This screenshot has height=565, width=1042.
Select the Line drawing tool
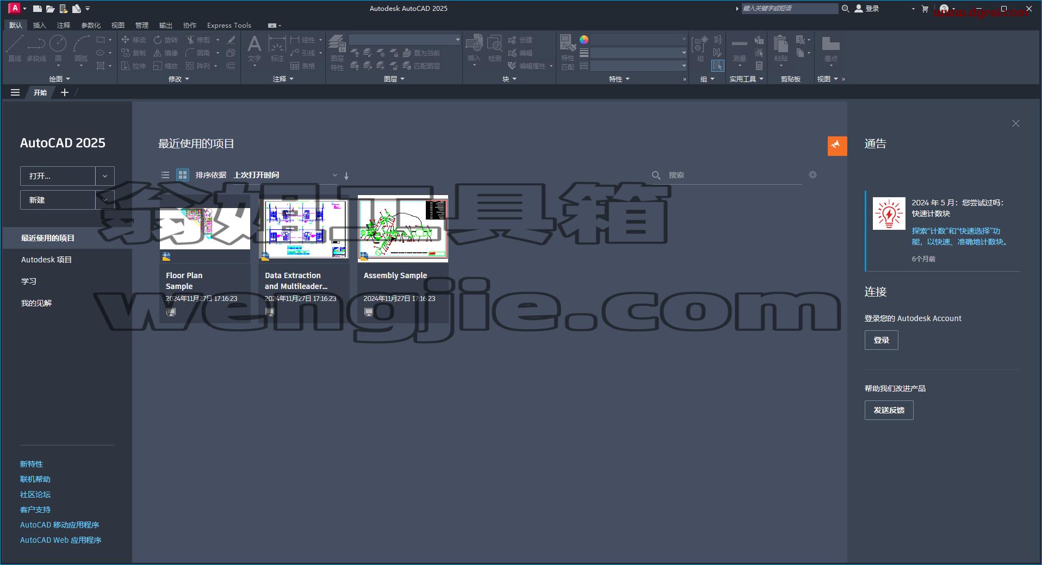coord(15,48)
